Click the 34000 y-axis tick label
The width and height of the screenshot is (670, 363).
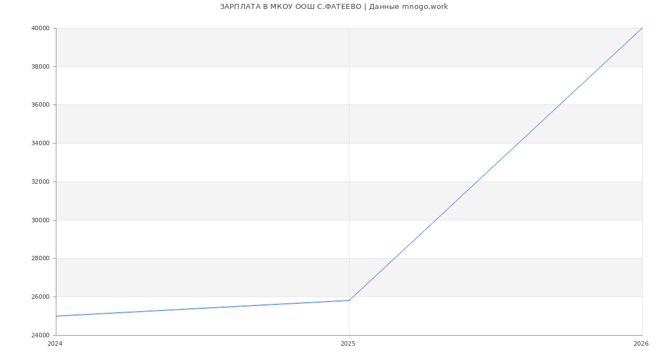pyautogui.click(x=41, y=144)
